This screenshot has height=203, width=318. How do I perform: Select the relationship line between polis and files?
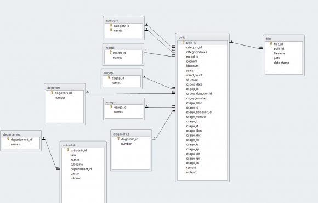246,46
